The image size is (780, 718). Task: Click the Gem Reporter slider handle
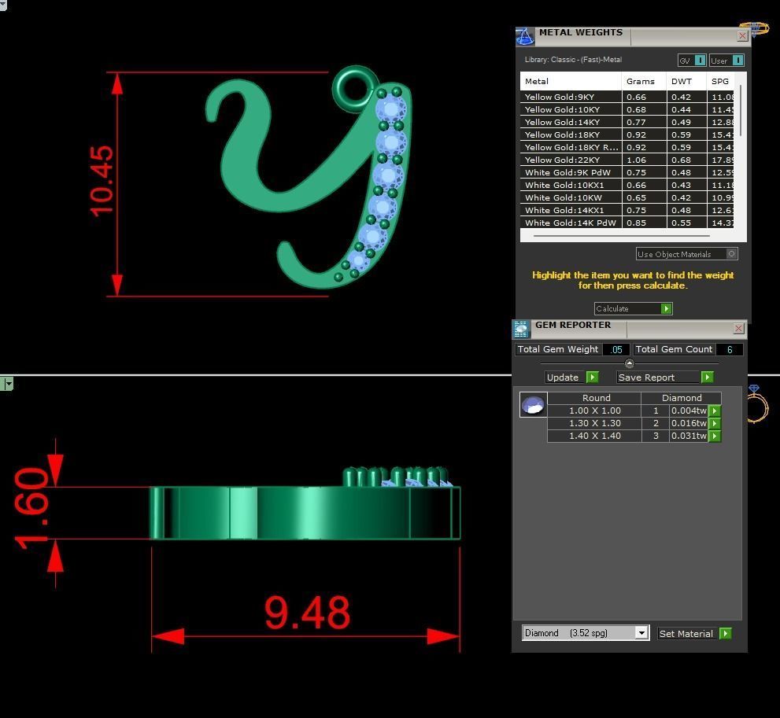click(x=629, y=363)
